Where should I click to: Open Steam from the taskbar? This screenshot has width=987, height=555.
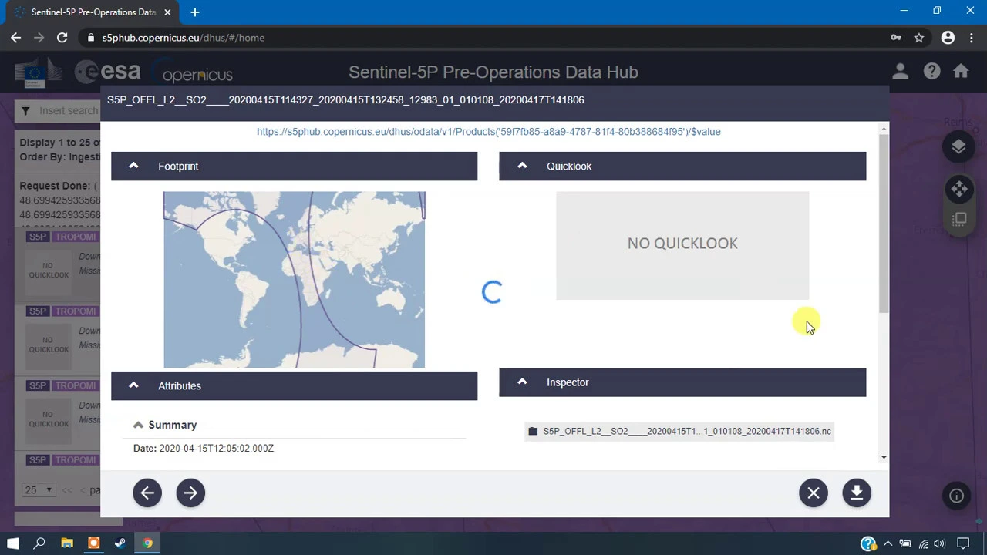tap(120, 543)
